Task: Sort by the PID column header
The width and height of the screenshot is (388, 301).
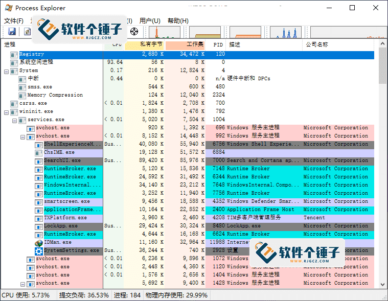Action: [x=216, y=44]
